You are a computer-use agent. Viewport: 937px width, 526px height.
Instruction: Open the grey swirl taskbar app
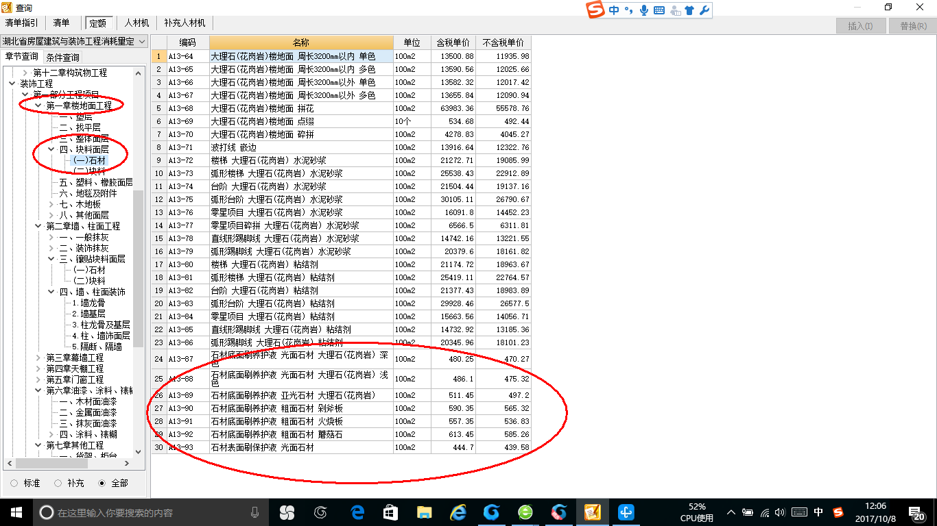coord(320,512)
